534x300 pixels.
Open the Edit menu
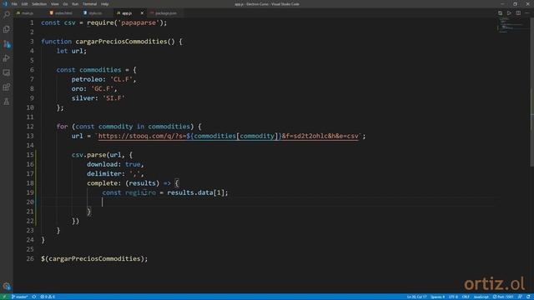coord(24,4)
